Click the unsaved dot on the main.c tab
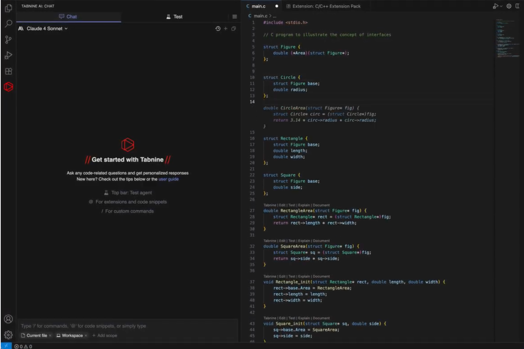The image size is (524, 349). pyautogui.click(x=277, y=6)
